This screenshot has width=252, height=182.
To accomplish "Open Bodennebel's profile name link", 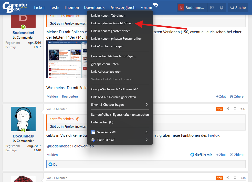I will (x=23, y=33).
